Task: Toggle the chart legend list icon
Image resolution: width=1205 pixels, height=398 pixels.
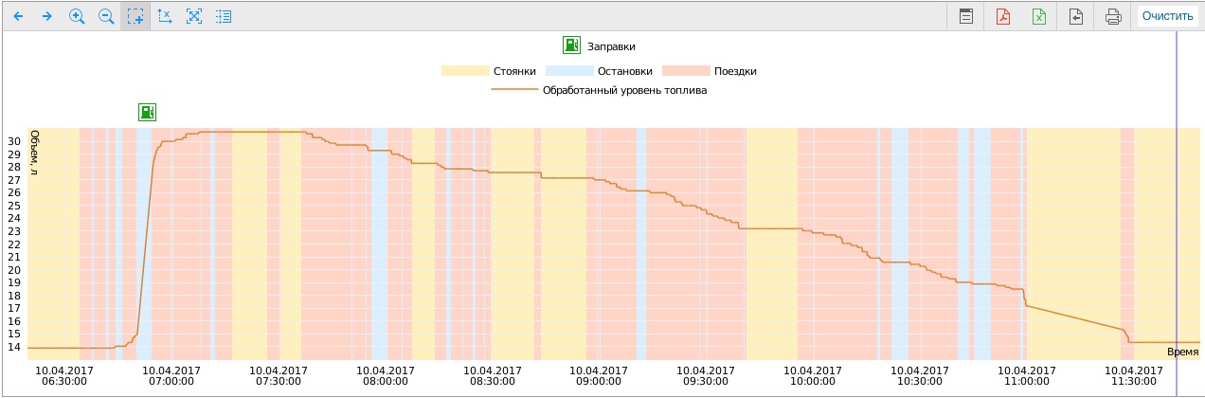Action: pos(224,16)
